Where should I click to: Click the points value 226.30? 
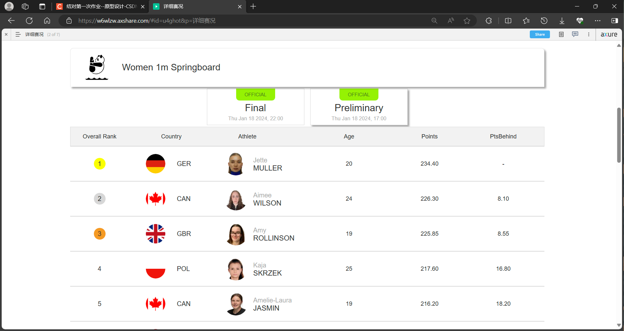[429, 199]
